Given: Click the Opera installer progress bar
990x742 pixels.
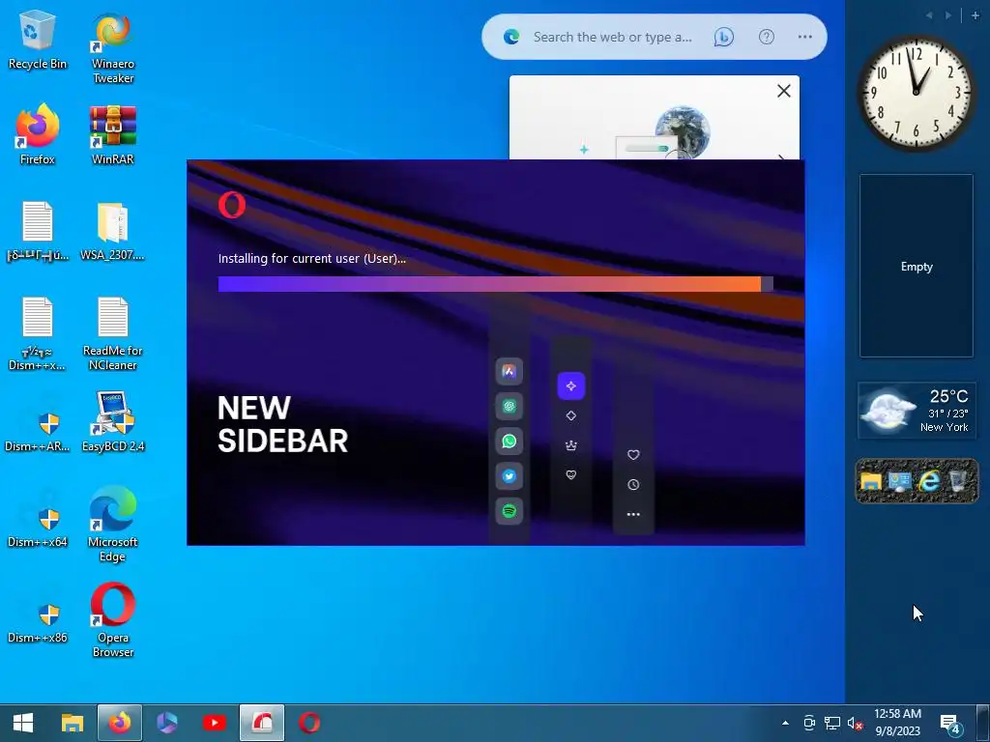Looking at the screenshot, I should coord(496,284).
